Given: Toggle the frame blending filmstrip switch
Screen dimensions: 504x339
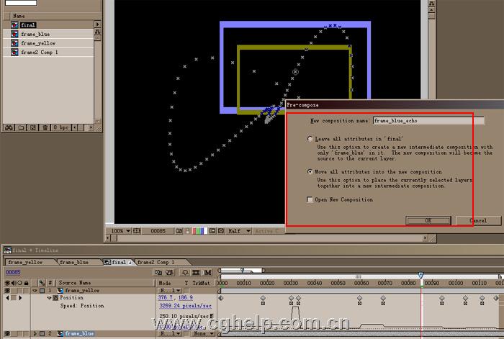Looking at the screenshot, I should click(x=196, y=273).
